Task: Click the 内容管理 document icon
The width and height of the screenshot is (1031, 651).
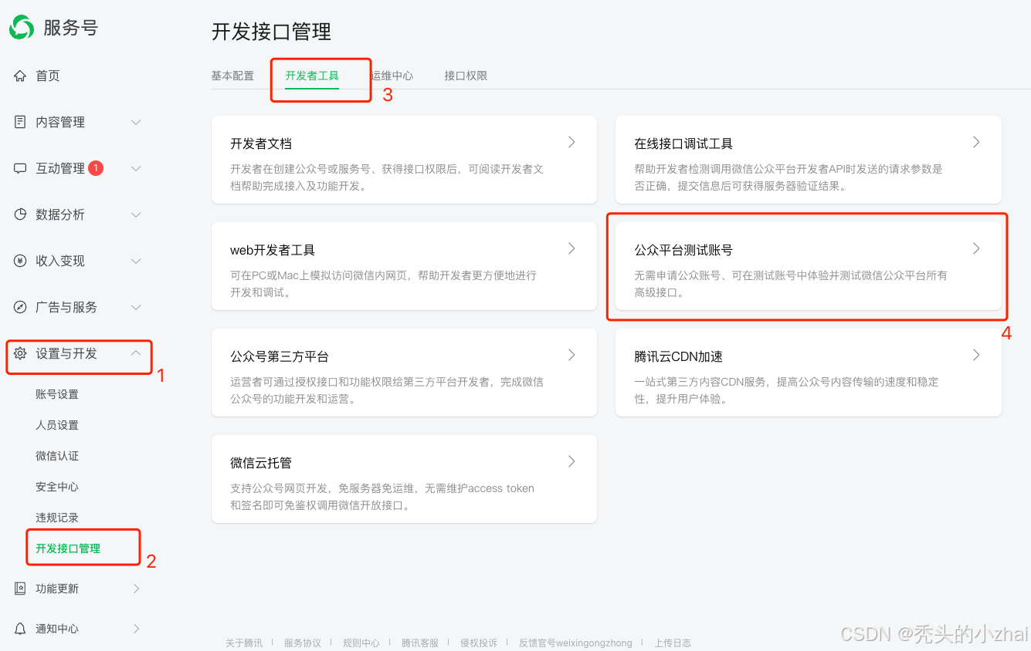Action: click(x=20, y=122)
